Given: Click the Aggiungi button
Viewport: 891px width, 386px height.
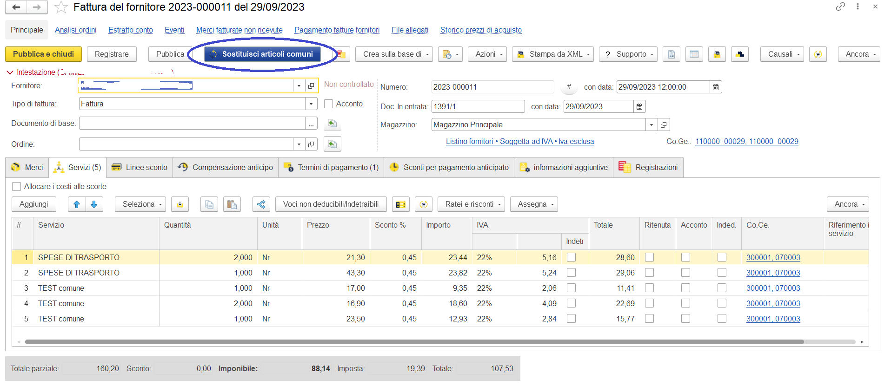Looking at the screenshot, I should [34, 204].
